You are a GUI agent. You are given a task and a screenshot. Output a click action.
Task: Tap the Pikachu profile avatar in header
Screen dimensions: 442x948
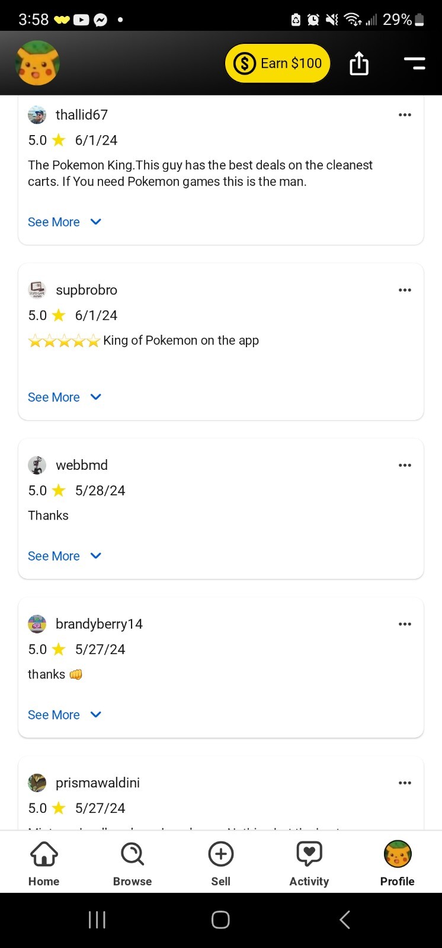click(x=37, y=63)
